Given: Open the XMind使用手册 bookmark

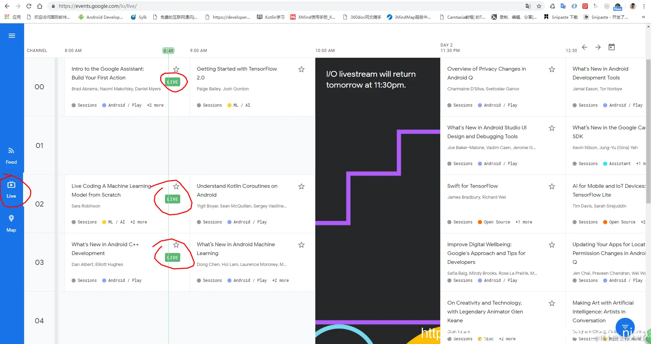Looking at the screenshot, I should (313, 17).
